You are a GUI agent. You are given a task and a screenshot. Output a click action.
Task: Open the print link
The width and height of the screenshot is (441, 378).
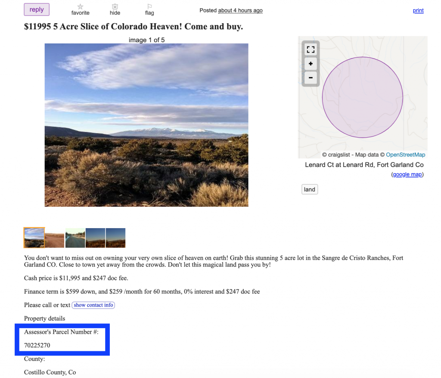click(x=418, y=10)
